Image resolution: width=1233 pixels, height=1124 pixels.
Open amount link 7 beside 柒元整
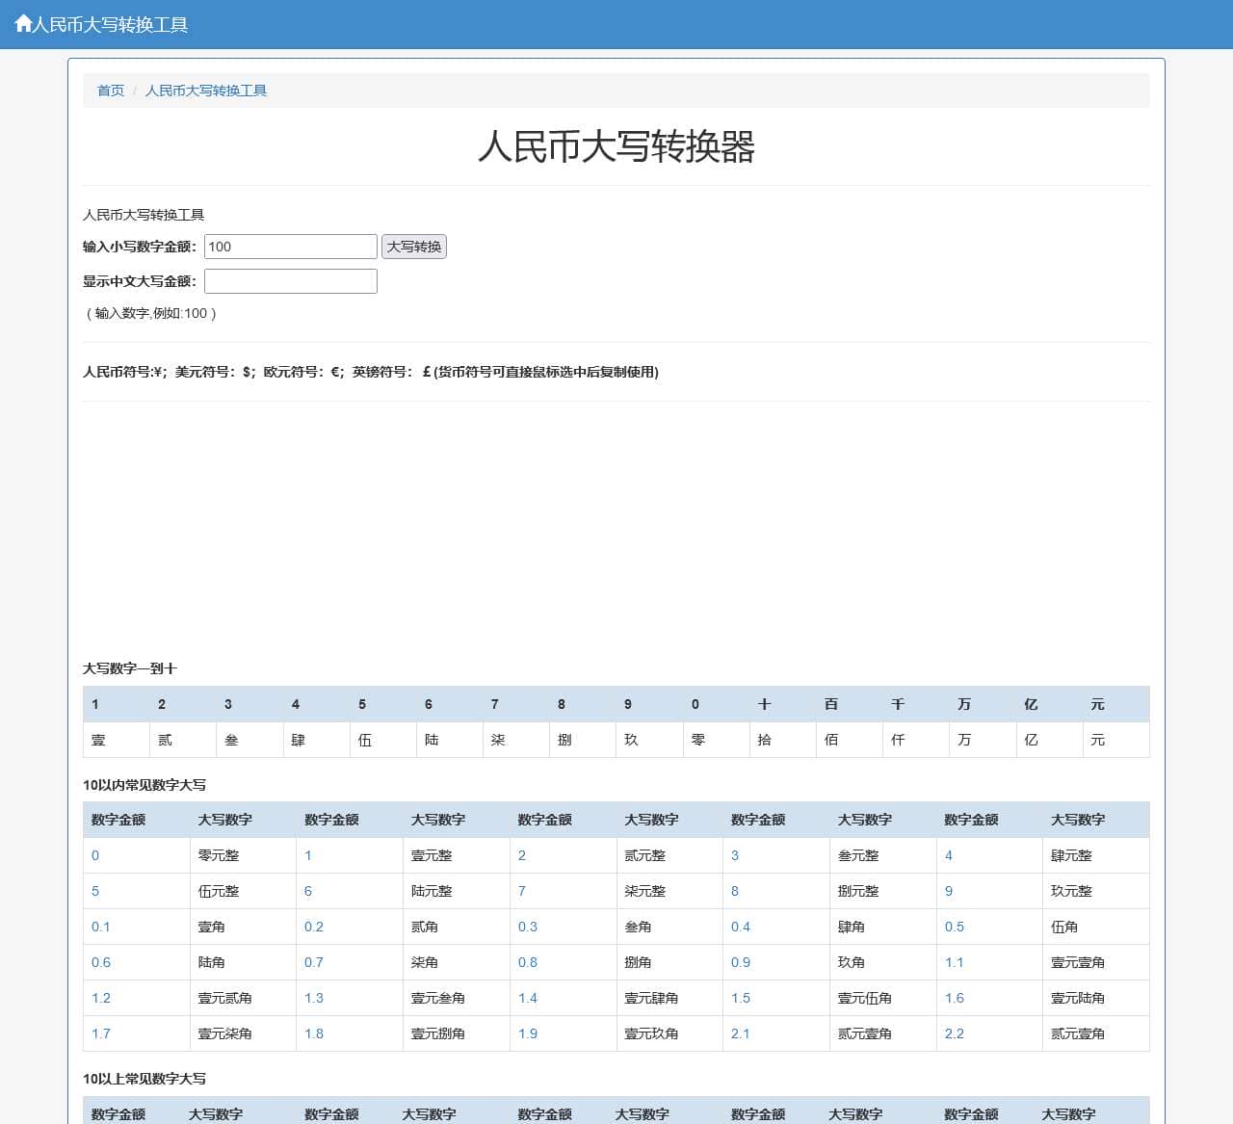pyautogui.click(x=522, y=891)
